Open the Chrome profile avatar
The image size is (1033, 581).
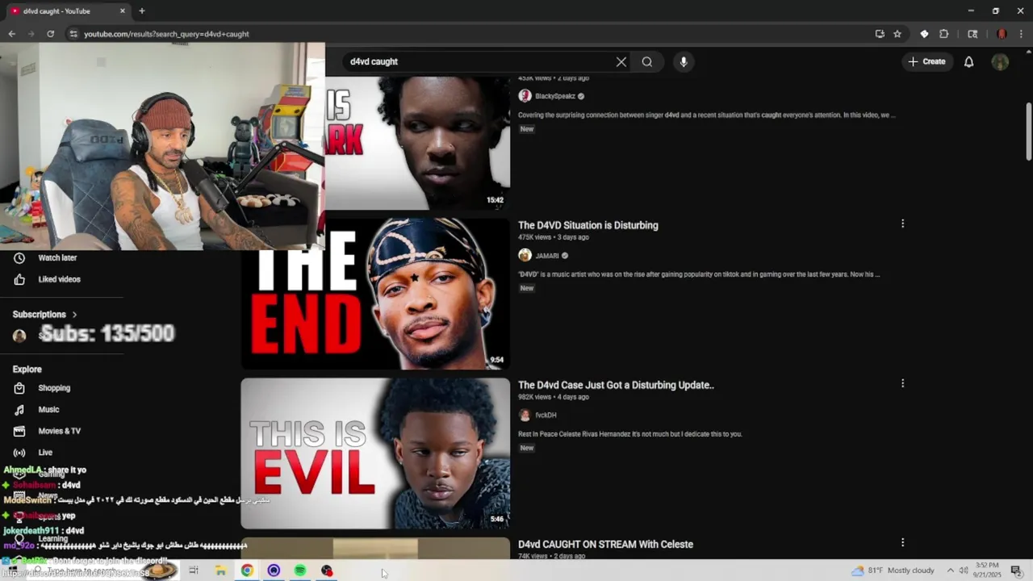pos(1002,34)
